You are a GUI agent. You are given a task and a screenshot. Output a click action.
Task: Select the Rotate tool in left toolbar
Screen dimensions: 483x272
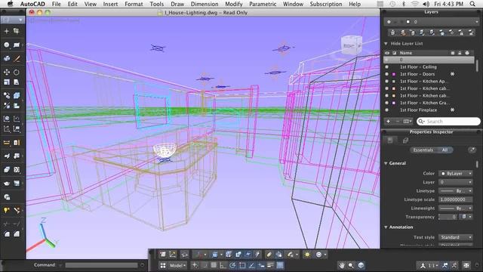click(17, 72)
